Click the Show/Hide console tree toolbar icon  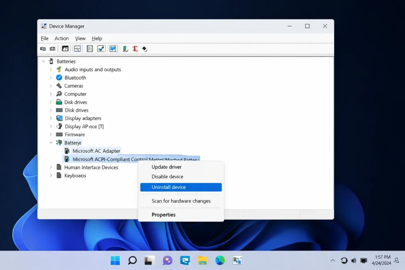(x=65, y=48)
